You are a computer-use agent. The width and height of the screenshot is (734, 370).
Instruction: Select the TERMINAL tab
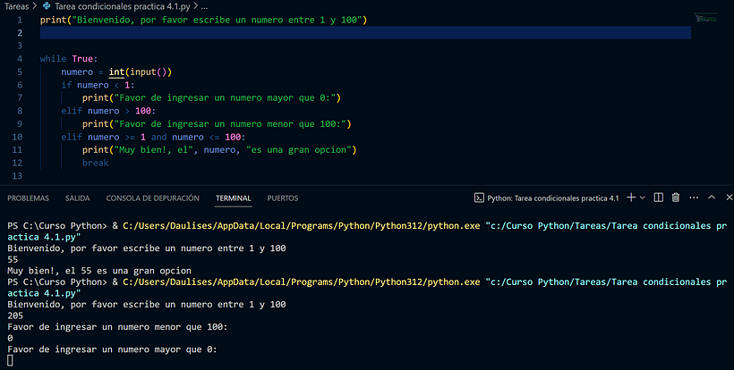pyautogui.click(x=234, y=198)
